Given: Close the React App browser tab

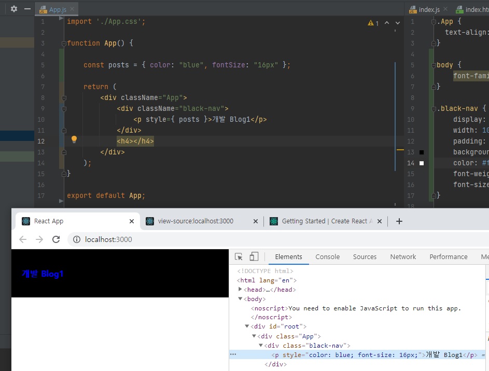Looking at the screenshot, I should (132, 221).
